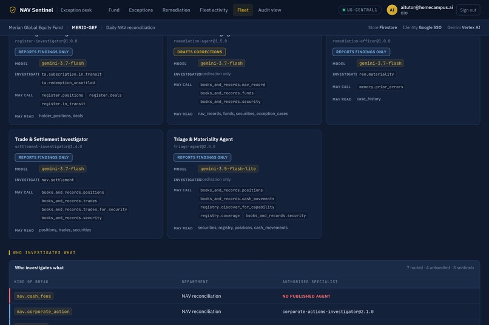489x325 pixels.
Task: Select gemini-3.7-flash chip on remediation-agent card
Action: click(x=221, y=63)
